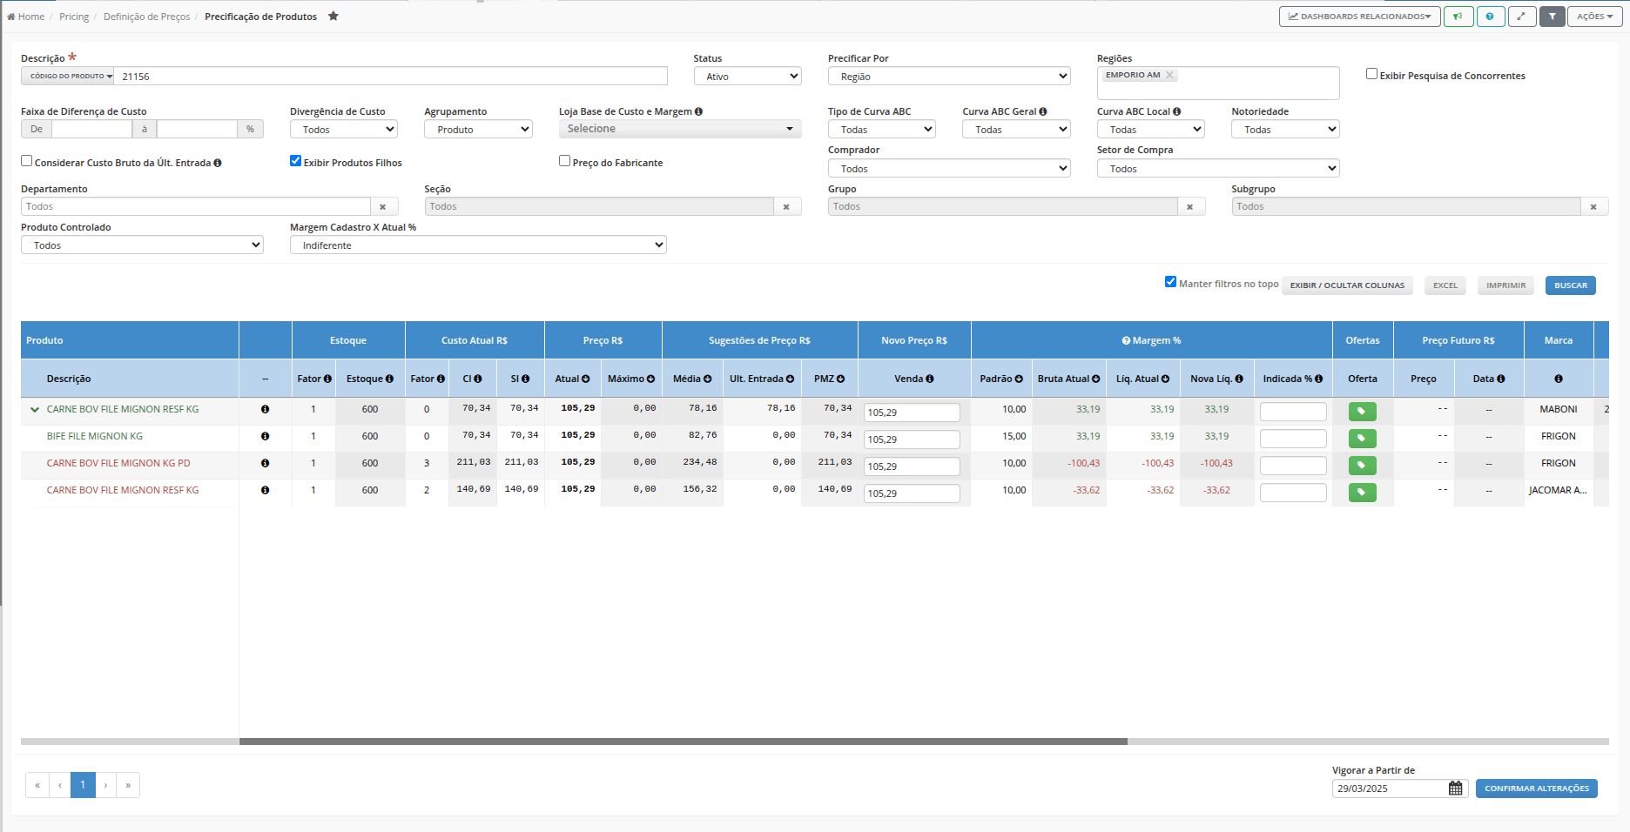Open the AÇÕES menu

pyautogui.click(x=1594, y=17)
